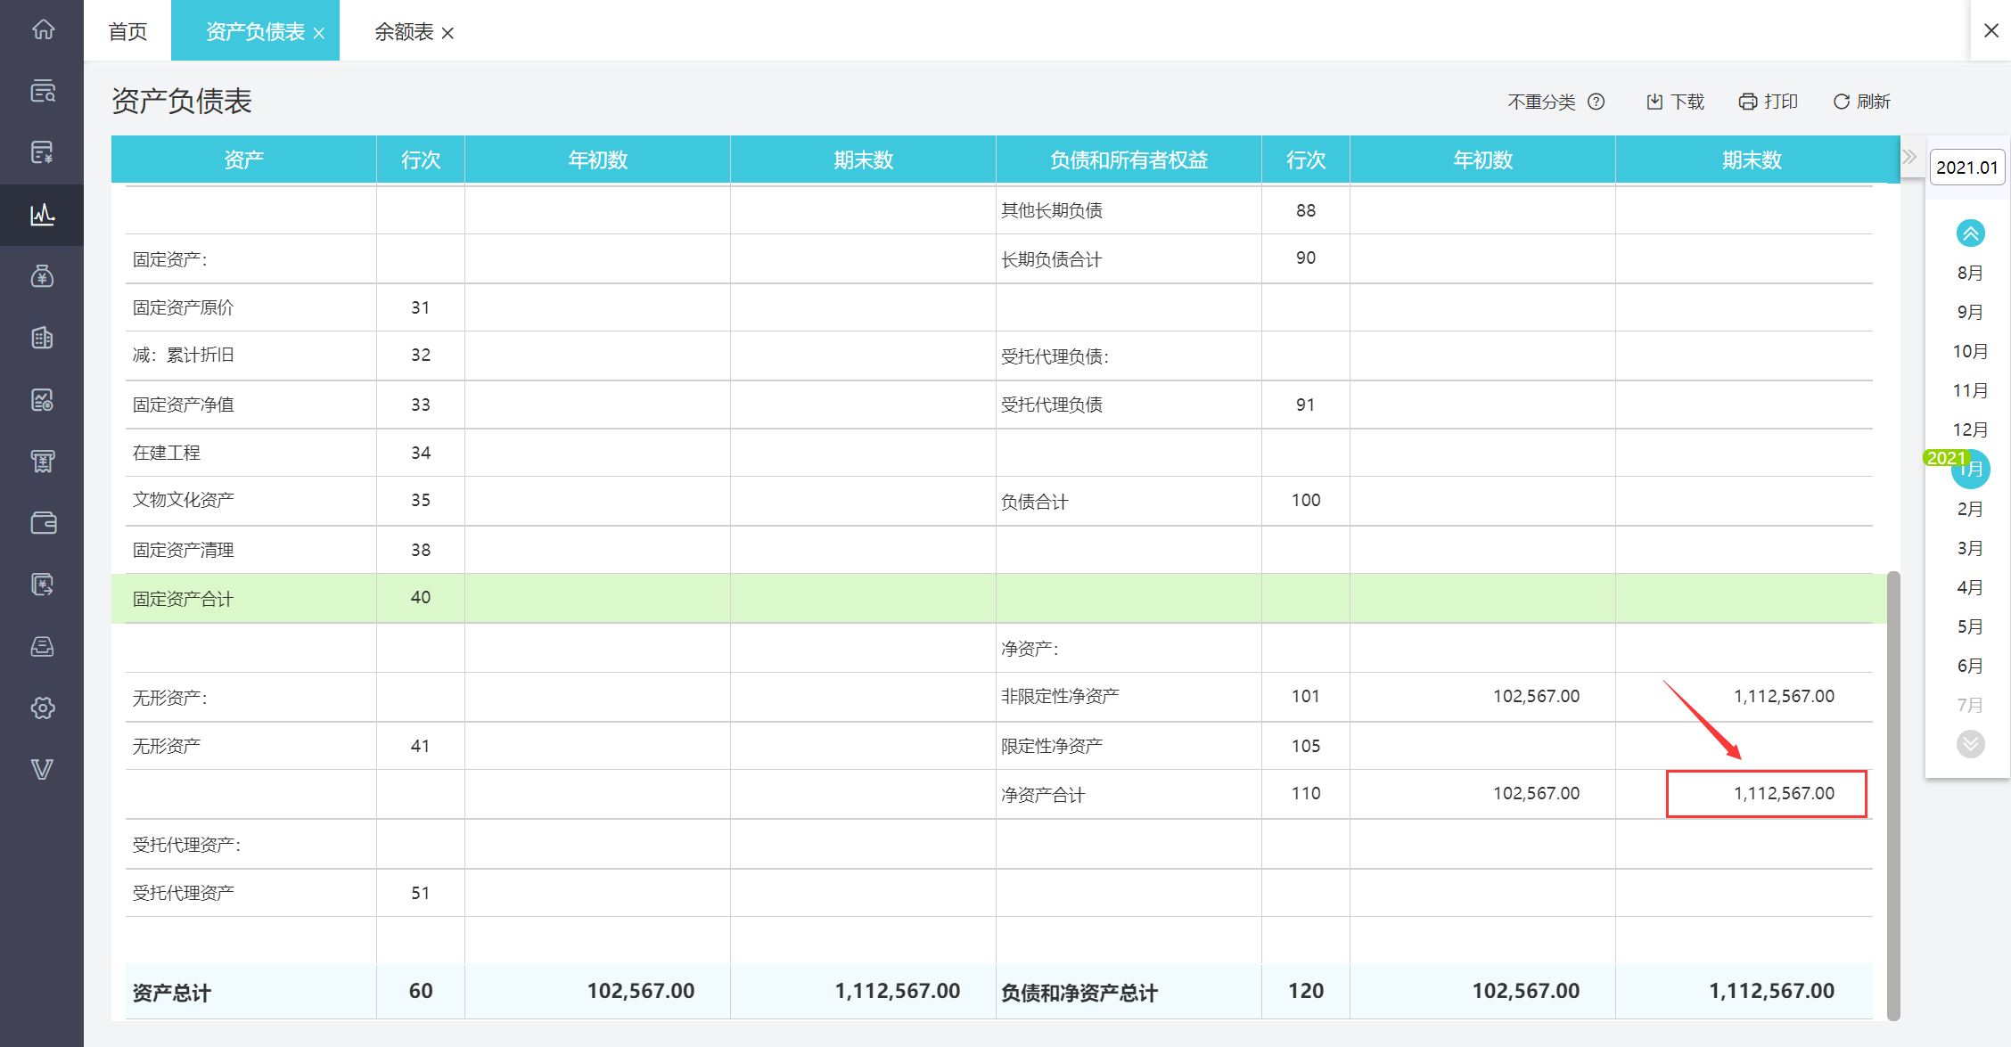Switch to the 首页 tab
This screenshot has width=2011, height=1047.
click(127, 32)
